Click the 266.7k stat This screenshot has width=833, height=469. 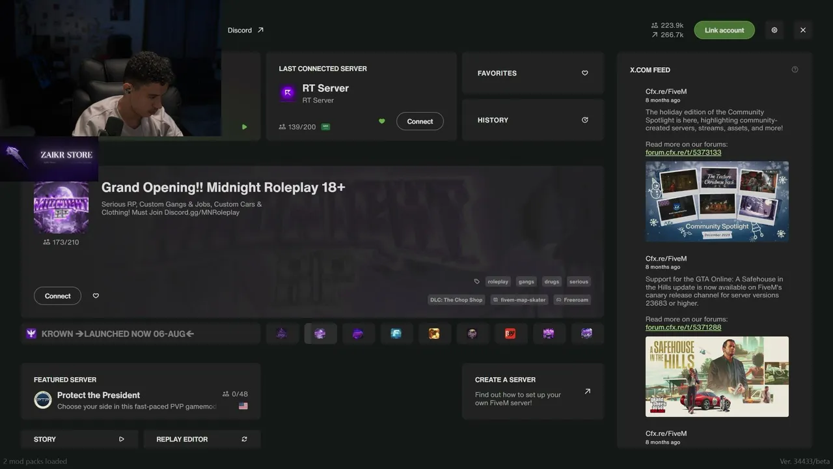click(x=667, y=35)
